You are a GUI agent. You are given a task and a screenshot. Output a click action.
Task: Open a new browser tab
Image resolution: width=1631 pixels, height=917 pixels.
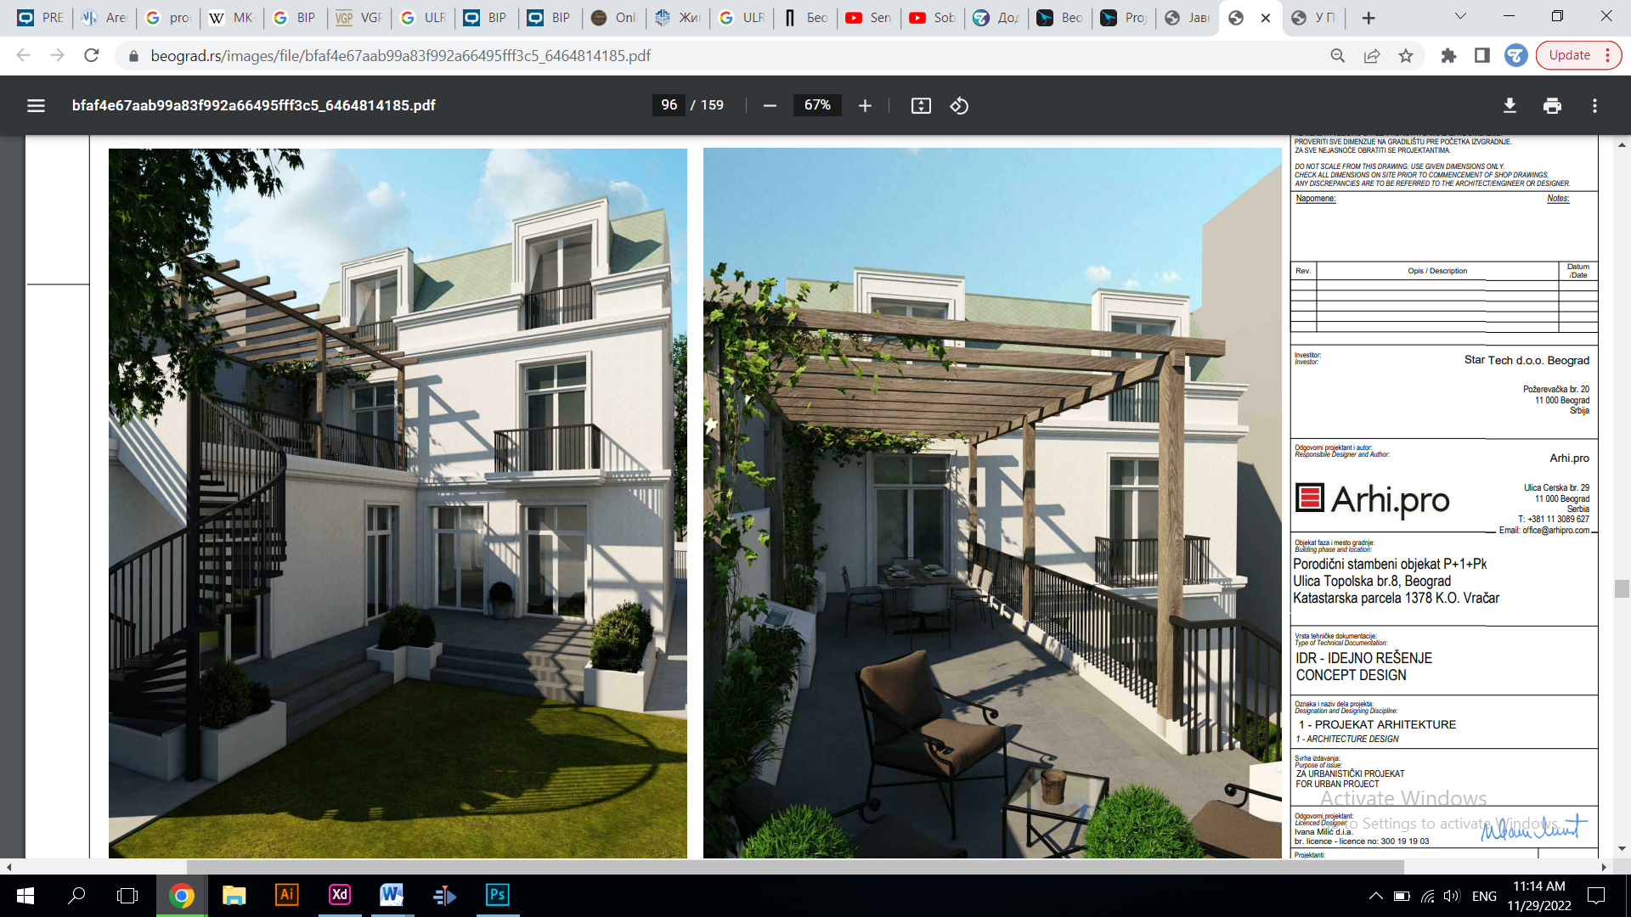[x=1369, y=18]
